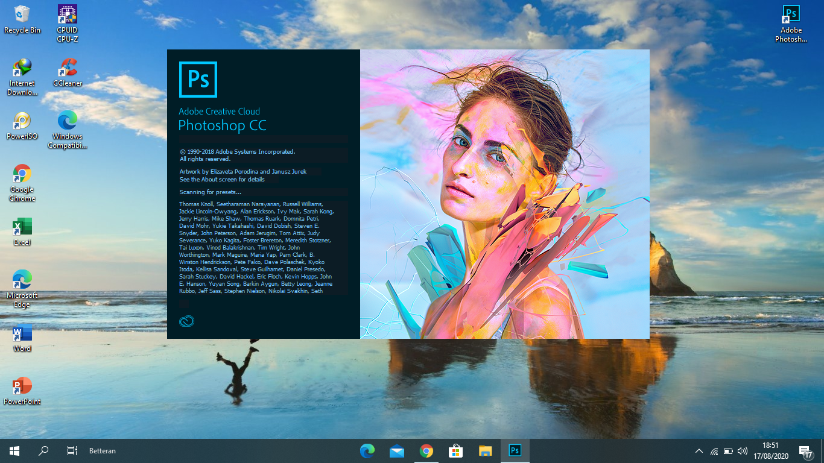Select the PowerISO desktop icon
824x463 pixels.
22,125
